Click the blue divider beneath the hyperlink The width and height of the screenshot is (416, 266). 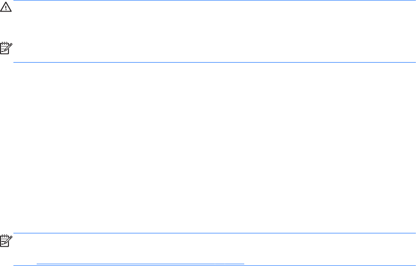(x=215, y=266)
